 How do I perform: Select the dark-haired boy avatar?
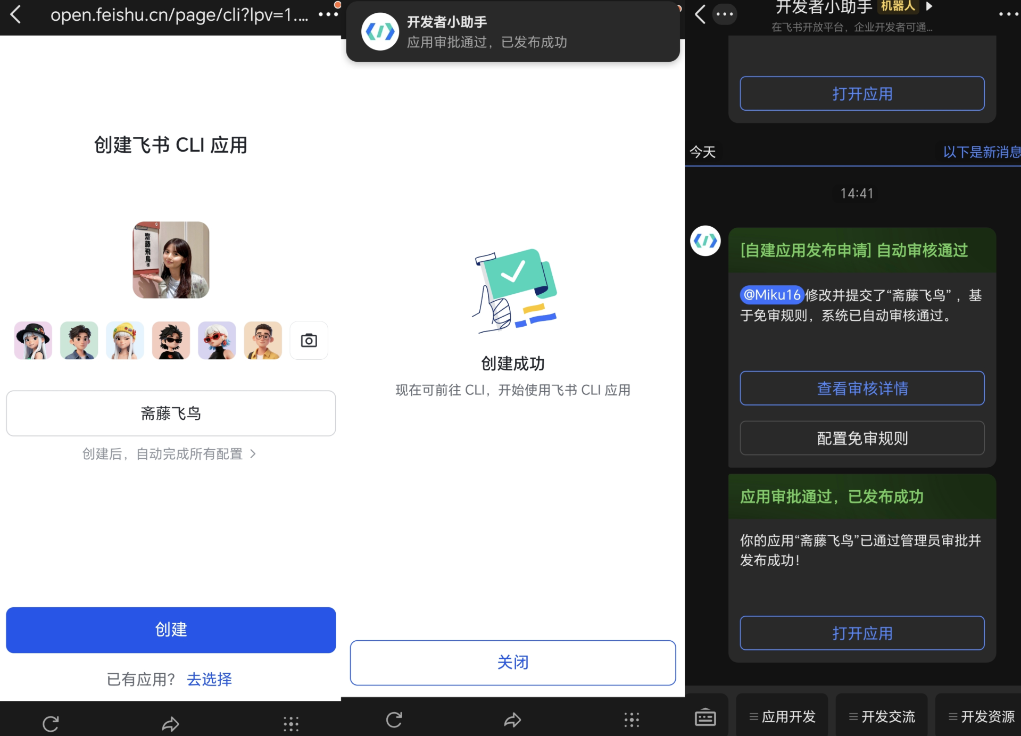[x=79, y=341]
